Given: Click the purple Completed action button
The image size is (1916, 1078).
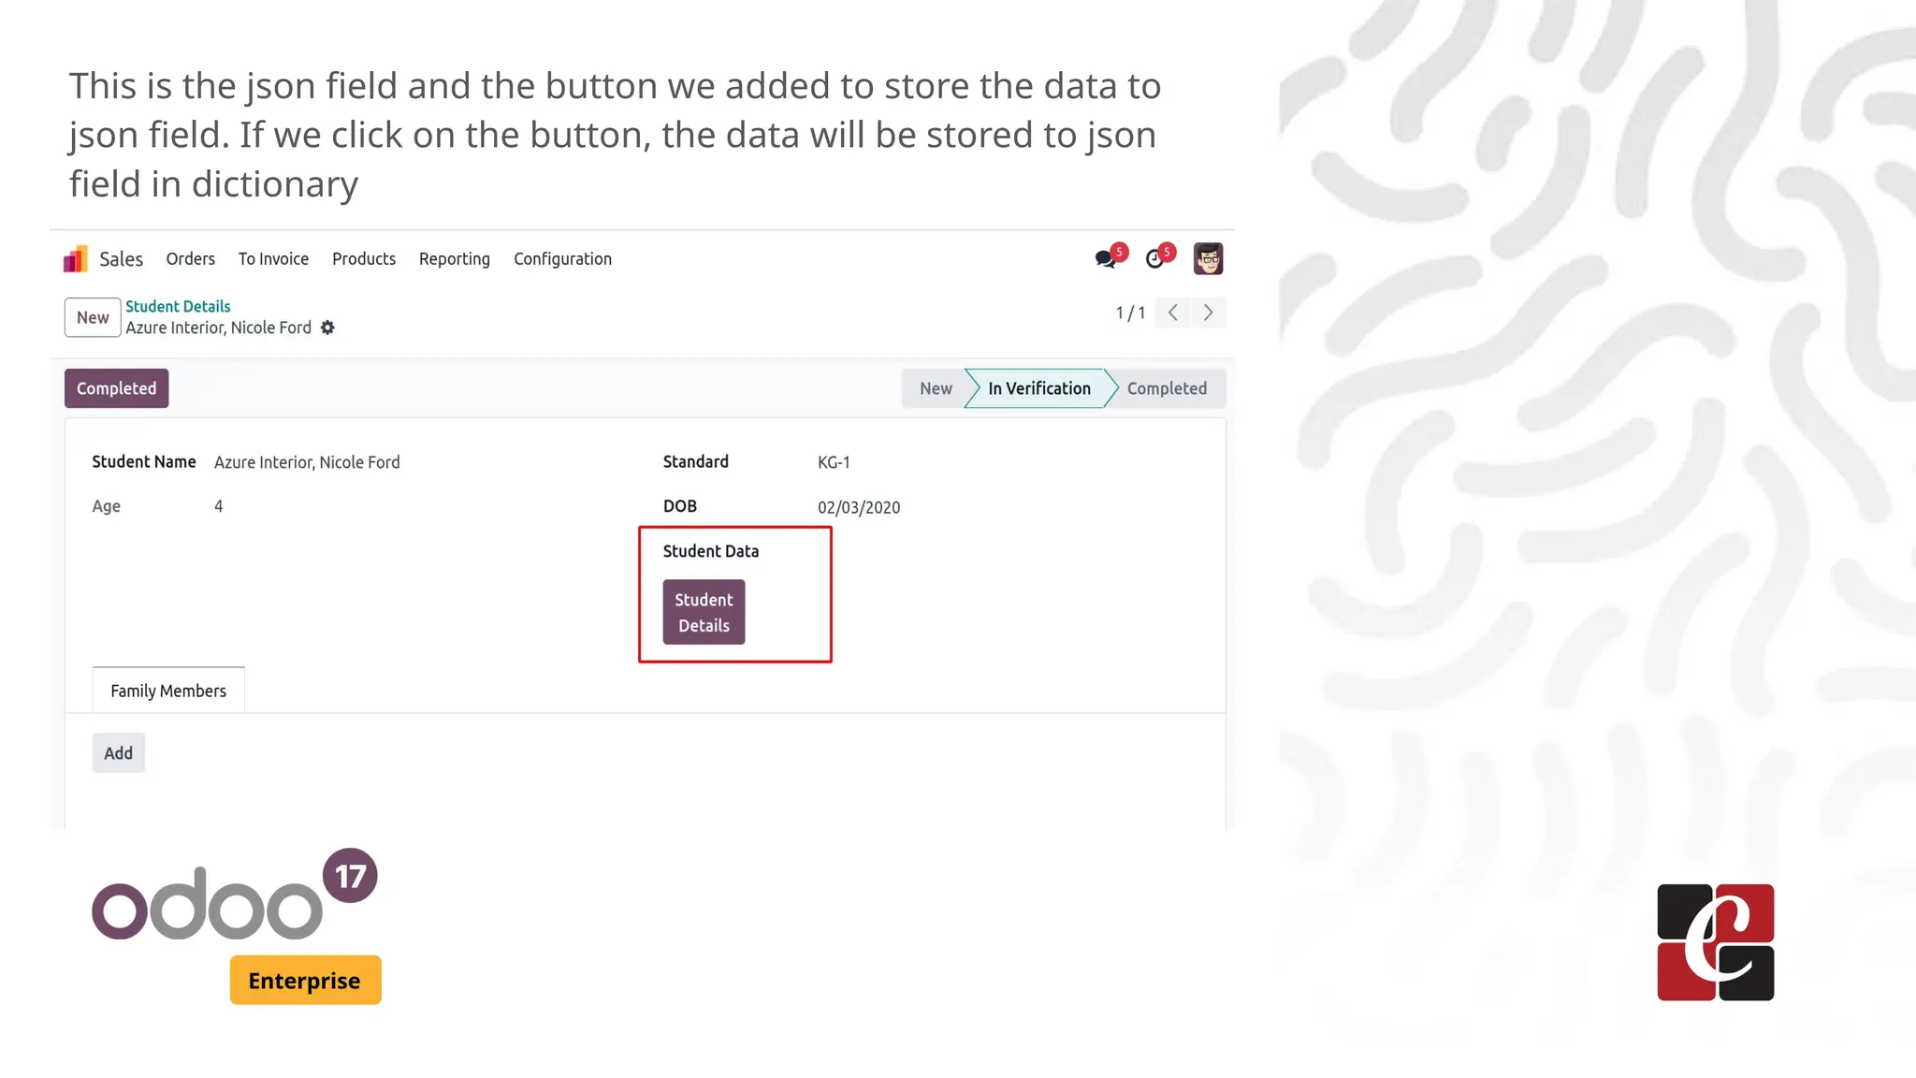Looking at the screenshot, I should pos(117,388).
